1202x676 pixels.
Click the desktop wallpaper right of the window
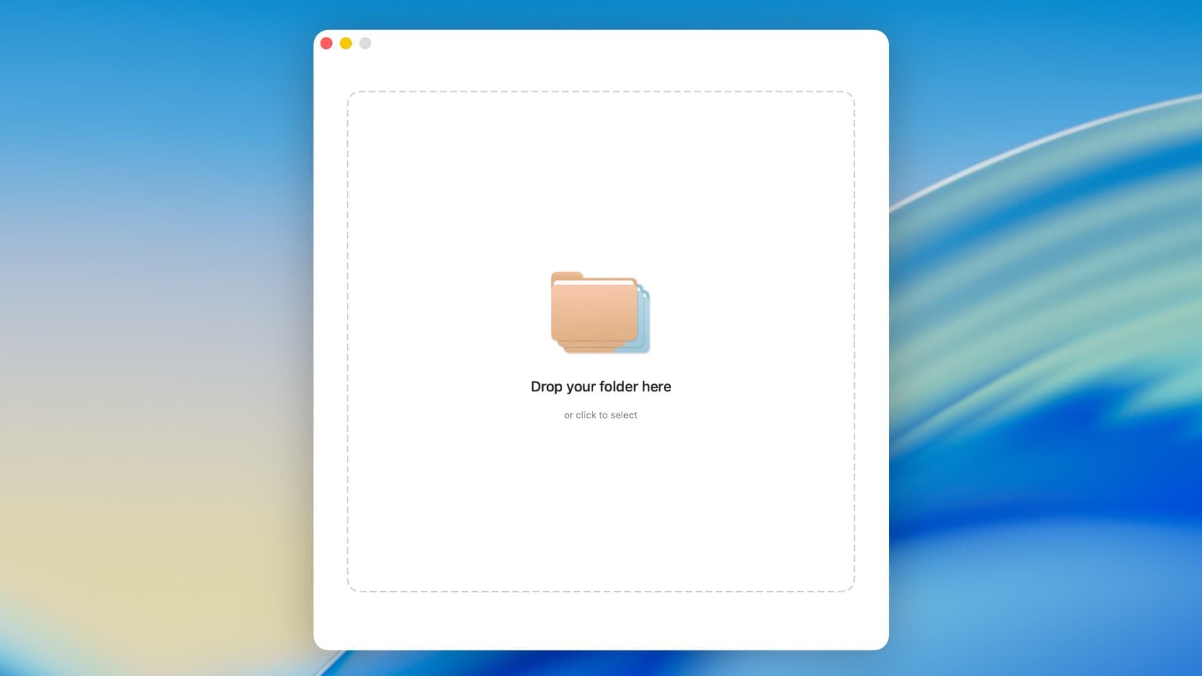point(1045,338)
